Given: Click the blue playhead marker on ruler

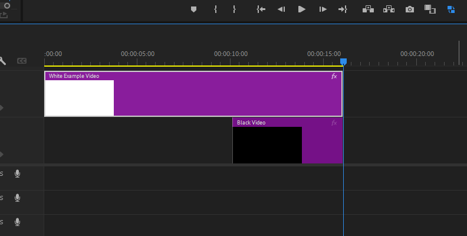Looking at the screenshot, I should tap(343, 61).
